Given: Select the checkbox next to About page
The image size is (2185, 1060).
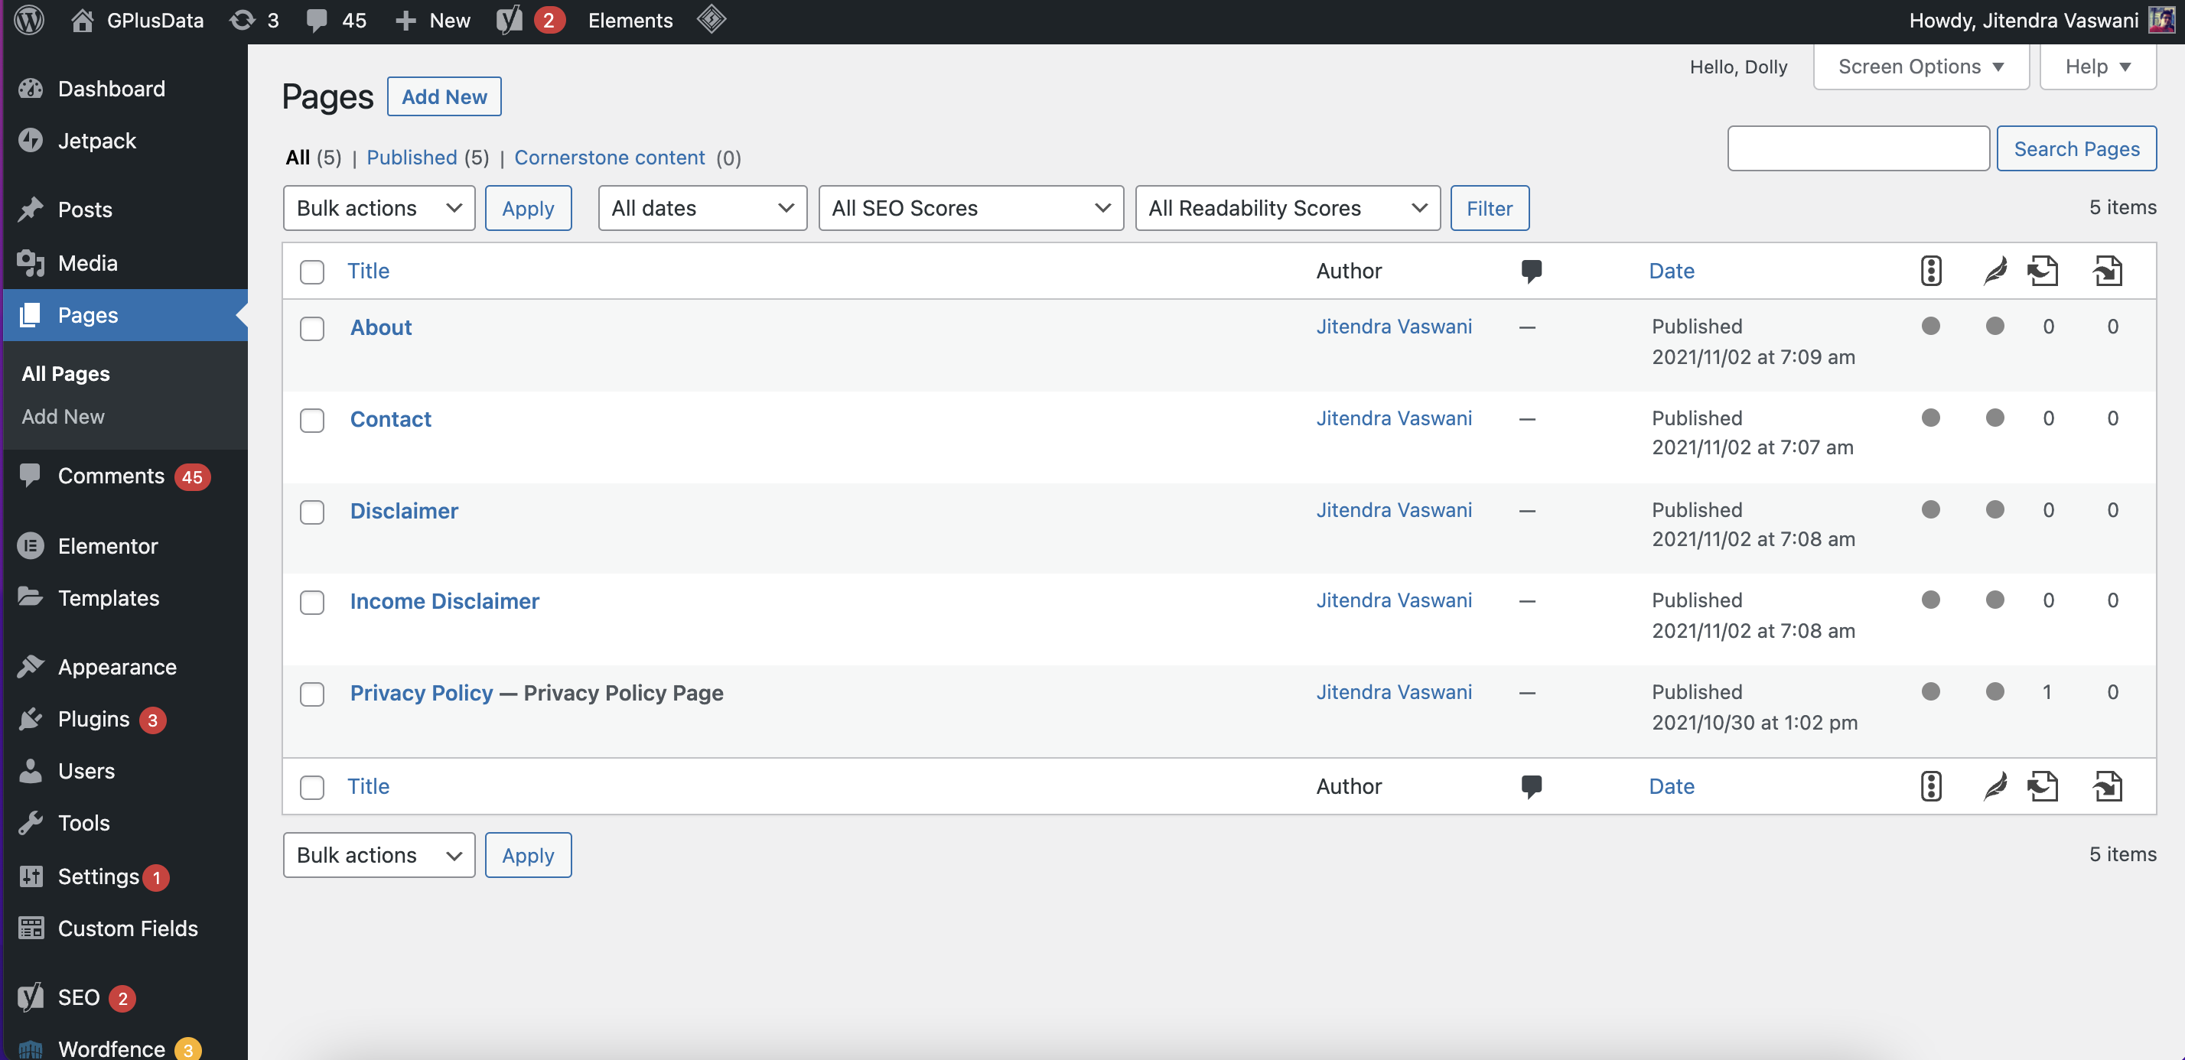Looking at the screenshot, I should pyautogui.click(x=312, y=327).
